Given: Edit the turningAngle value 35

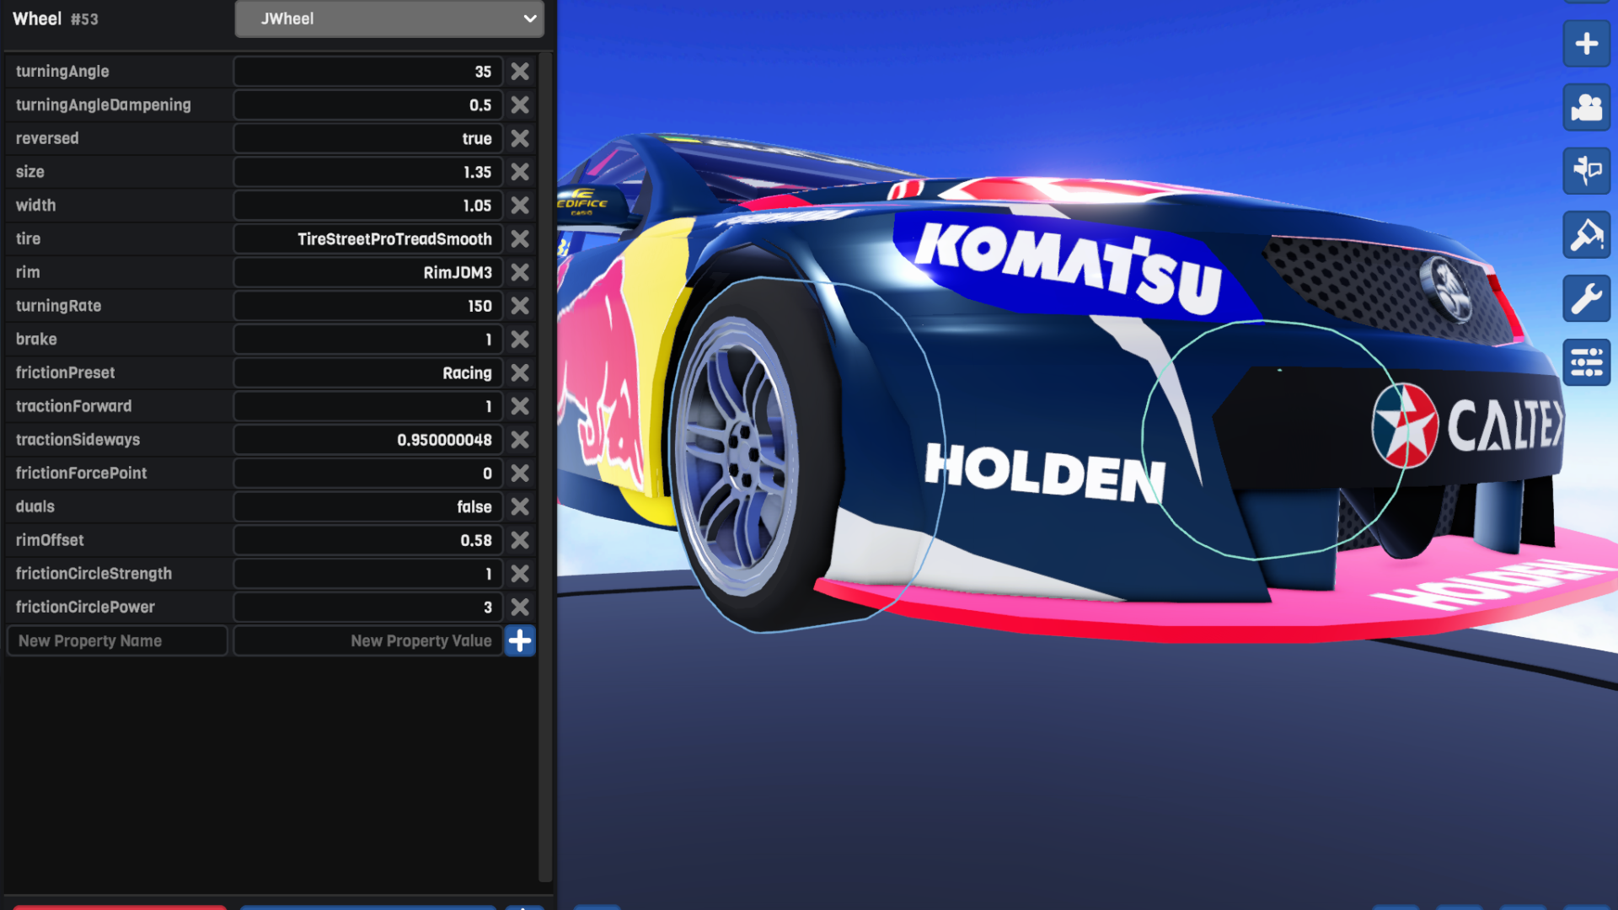Looking at the screenshot, I should coord(368,72).
